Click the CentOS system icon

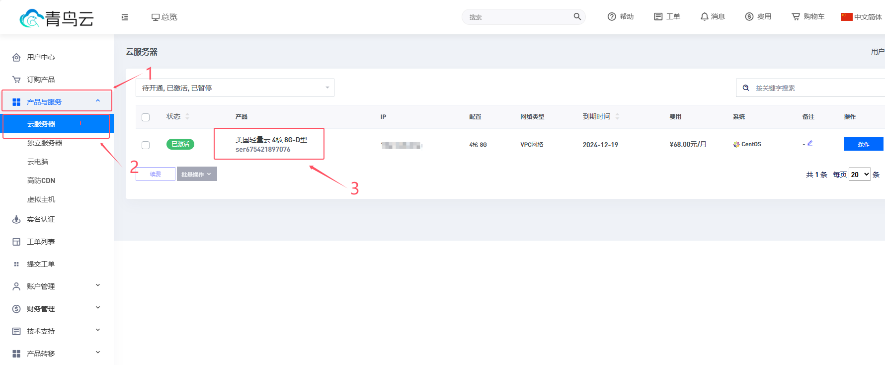click(x=736, y=145)
